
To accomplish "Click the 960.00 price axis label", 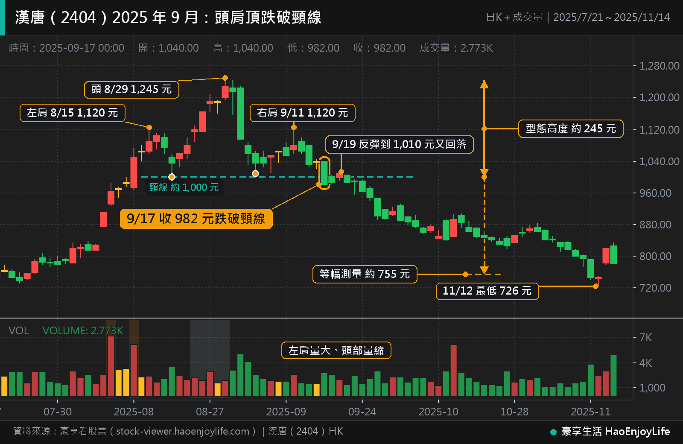I will (x=655, y=193).
